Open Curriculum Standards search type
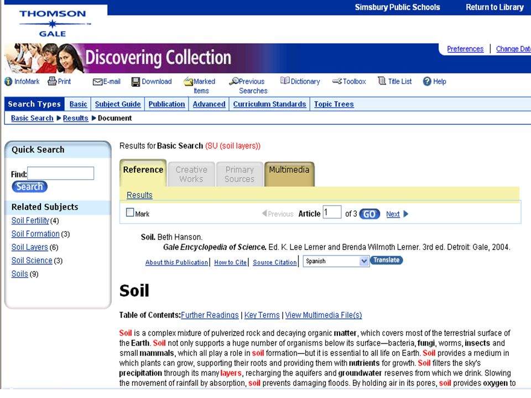This screenshot has height=398, width=531. point(269,104)
